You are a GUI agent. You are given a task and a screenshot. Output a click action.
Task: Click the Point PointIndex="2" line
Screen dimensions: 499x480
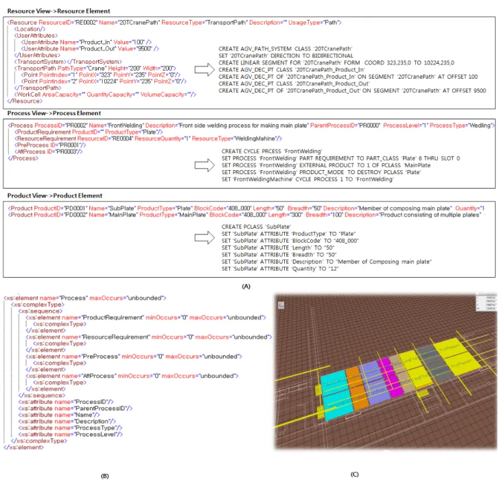click(104, 82)
